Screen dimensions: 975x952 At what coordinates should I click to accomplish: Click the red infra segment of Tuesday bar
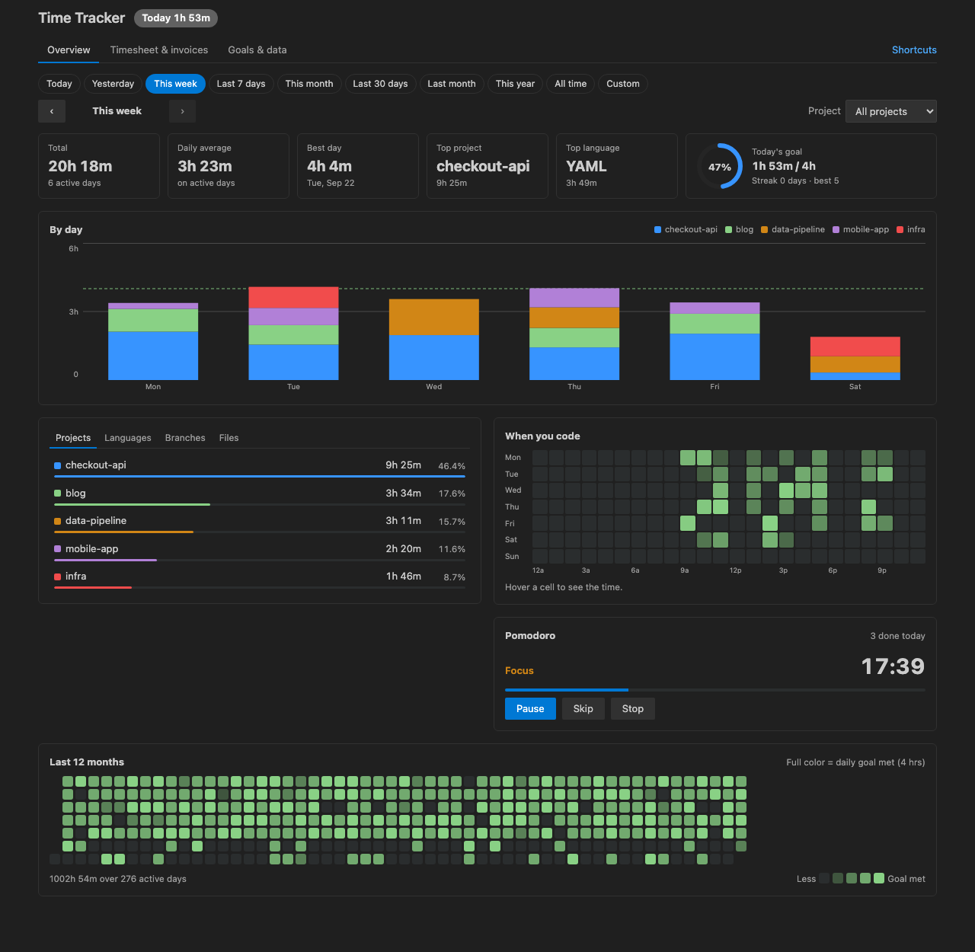[293, 297]
